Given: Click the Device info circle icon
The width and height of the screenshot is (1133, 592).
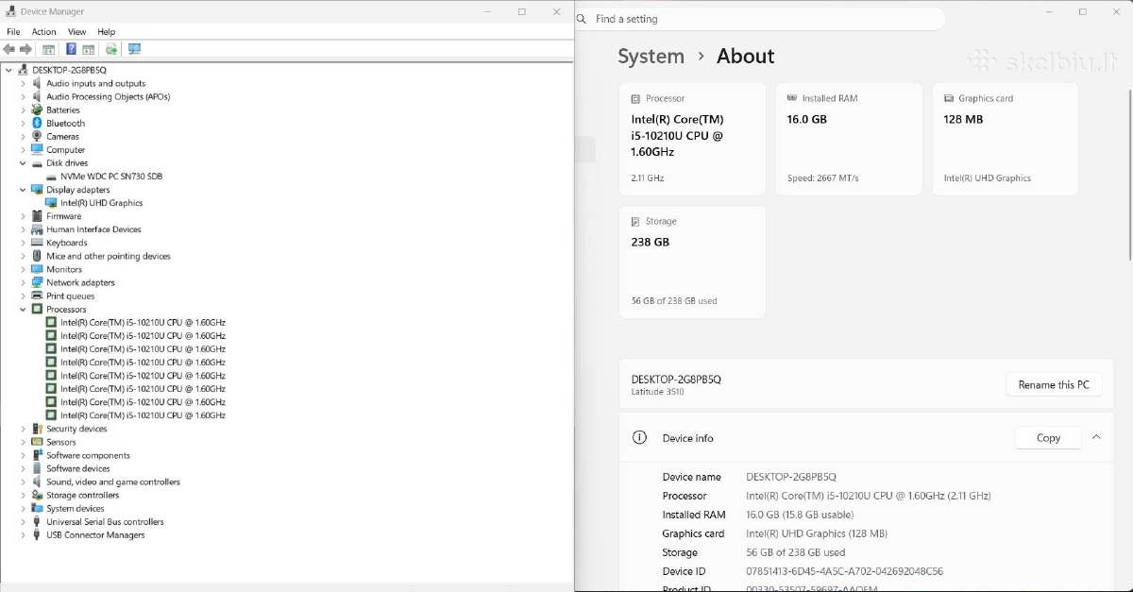Looking at the screenshot, I should click(639, 438).
